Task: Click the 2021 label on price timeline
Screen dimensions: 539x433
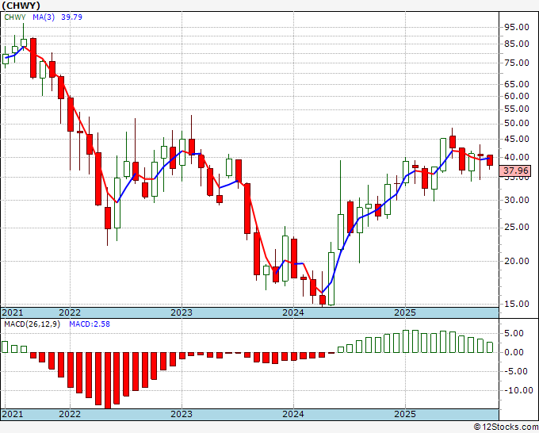Action: [13, 312]
